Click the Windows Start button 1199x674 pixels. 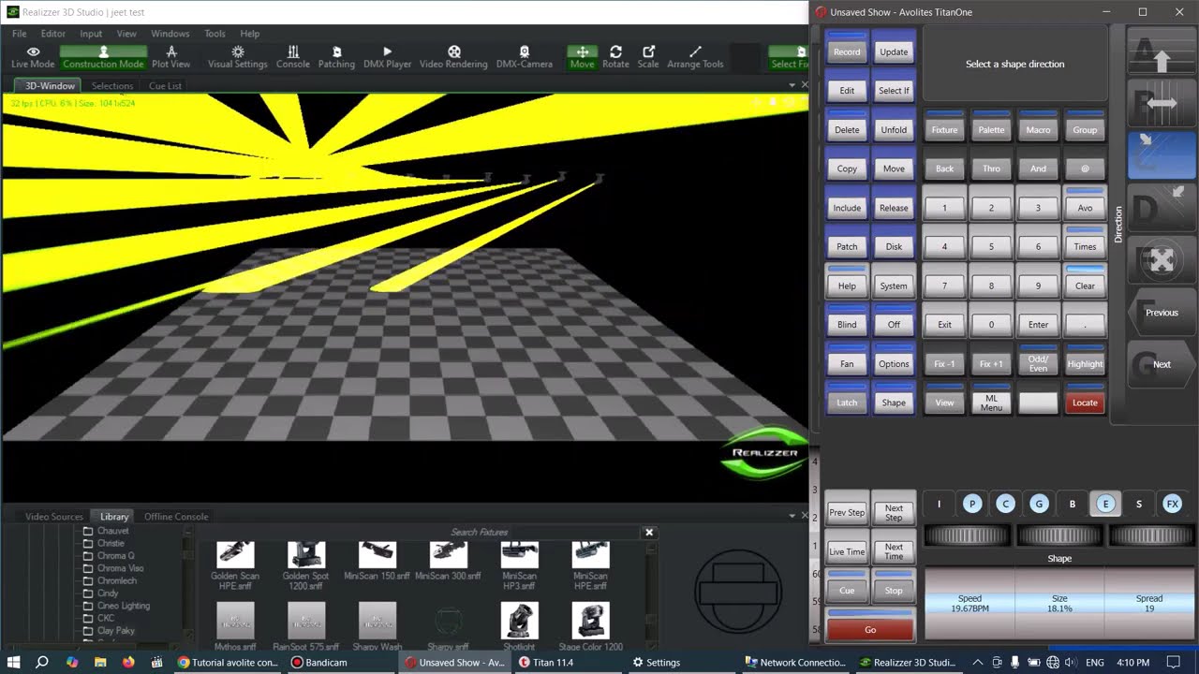pyautogui.click(x=13, y=662)
